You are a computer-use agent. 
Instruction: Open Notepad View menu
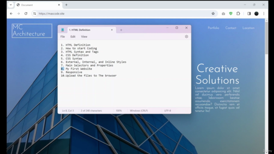84,37
